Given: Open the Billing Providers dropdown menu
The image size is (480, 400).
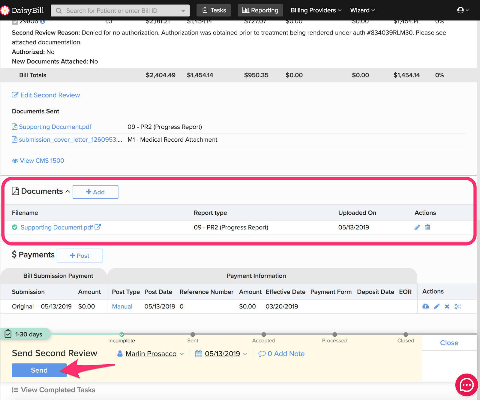Looking at the screenshot, I should point(316,10).
